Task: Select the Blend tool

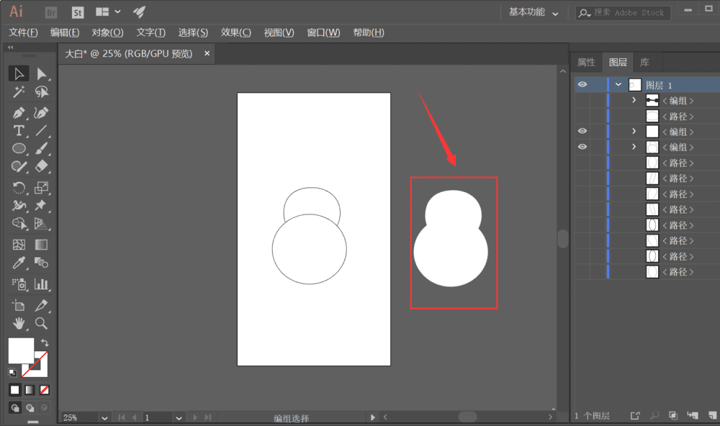Action: coord(41,263)
